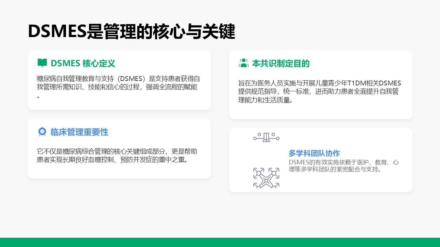Viewport: 440px width, 247px height.
Task: Click the green footer bar at slide bottom
Action: (x=220, y=242)
